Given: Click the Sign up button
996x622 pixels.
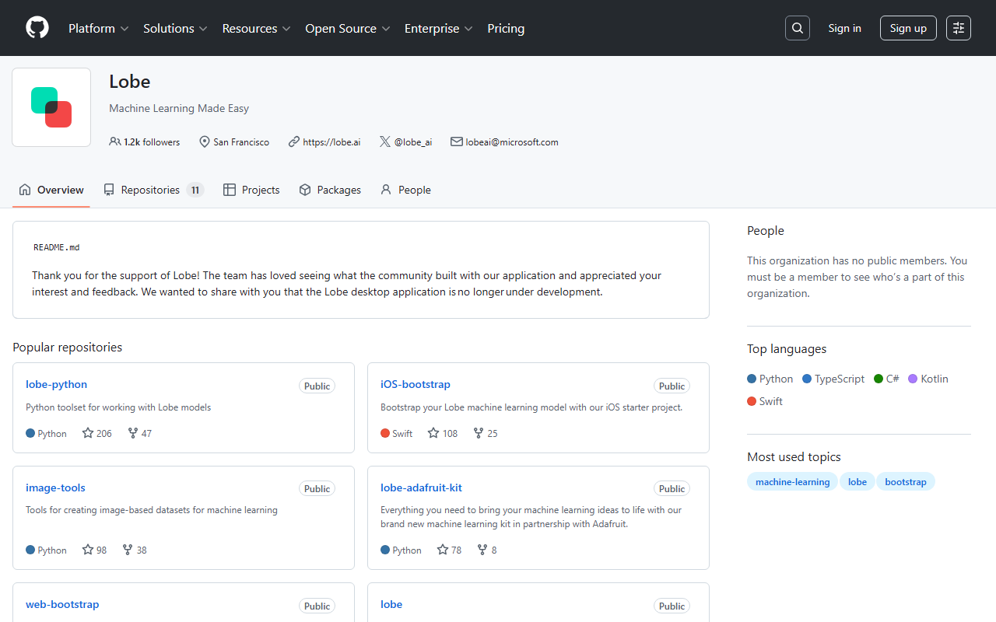Looking at the screenshot, I should (x=908, y=28).
